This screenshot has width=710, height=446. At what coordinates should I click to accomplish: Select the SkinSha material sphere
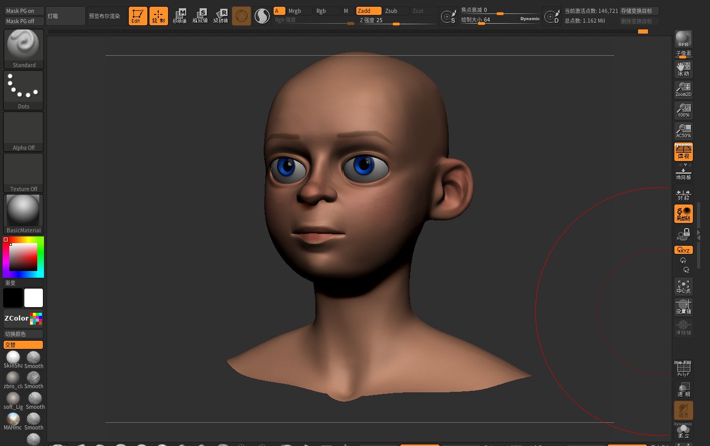pos(13,360)
